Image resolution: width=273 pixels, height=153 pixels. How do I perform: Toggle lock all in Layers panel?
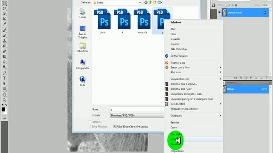coord(236,5)
